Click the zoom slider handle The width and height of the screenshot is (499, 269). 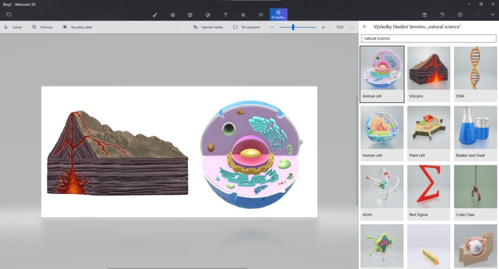point(293,27)
